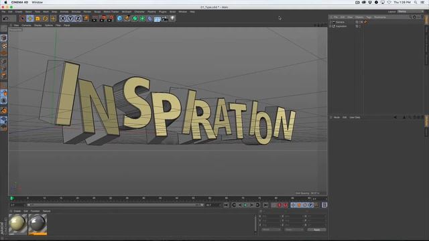This screenshot has height=241, width=429.
Task: Toggle X axis lock
Action: click(x=62, y=19)
